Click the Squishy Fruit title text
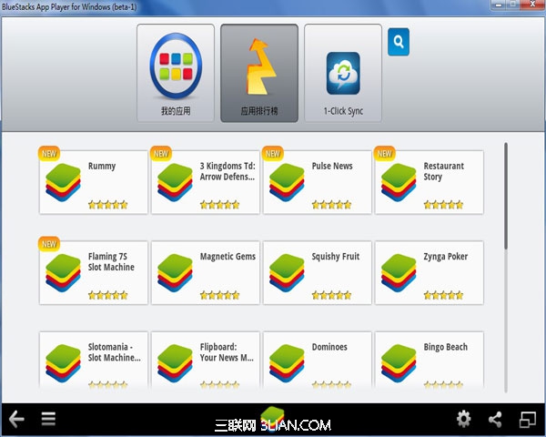The width and height of the screenshot is (546, 437). tap(335, 257)
